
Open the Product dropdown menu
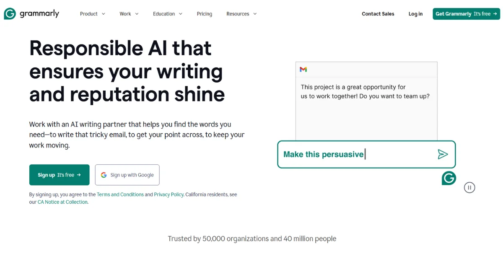coord(92,13)
